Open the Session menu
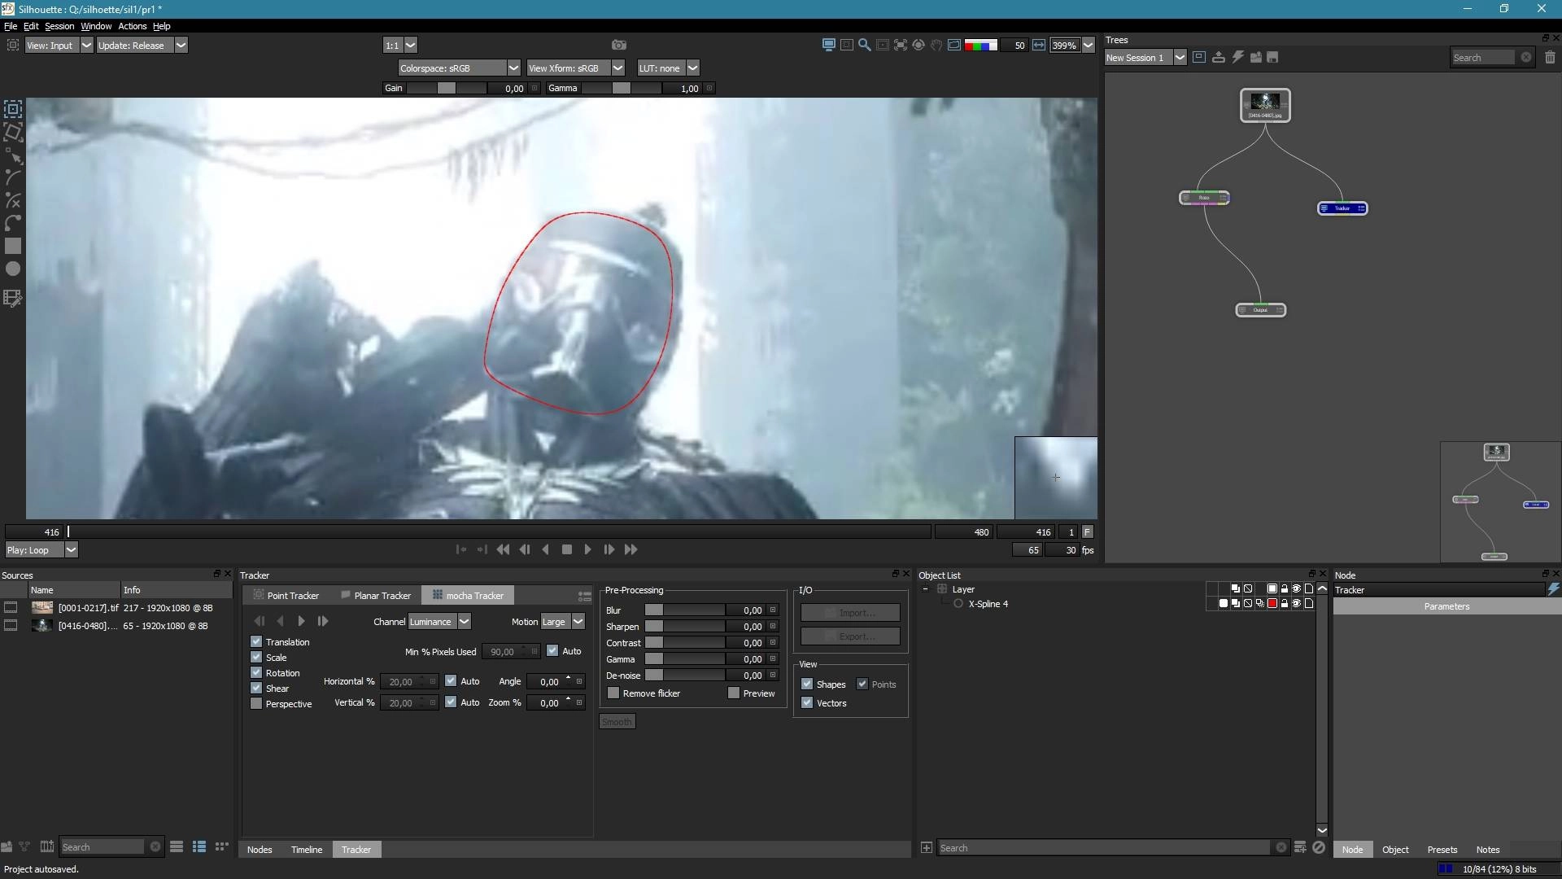 pos(59,26)
